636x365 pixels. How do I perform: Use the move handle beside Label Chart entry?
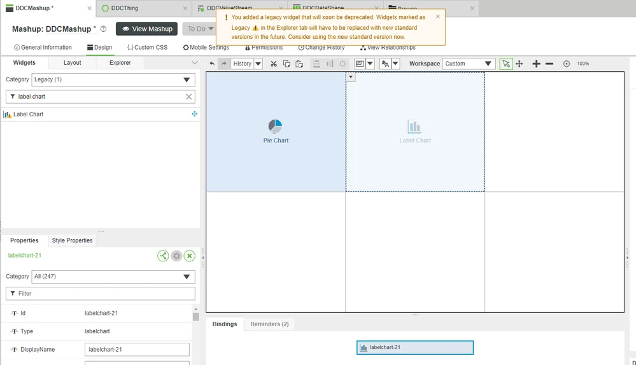pos(195,114)
